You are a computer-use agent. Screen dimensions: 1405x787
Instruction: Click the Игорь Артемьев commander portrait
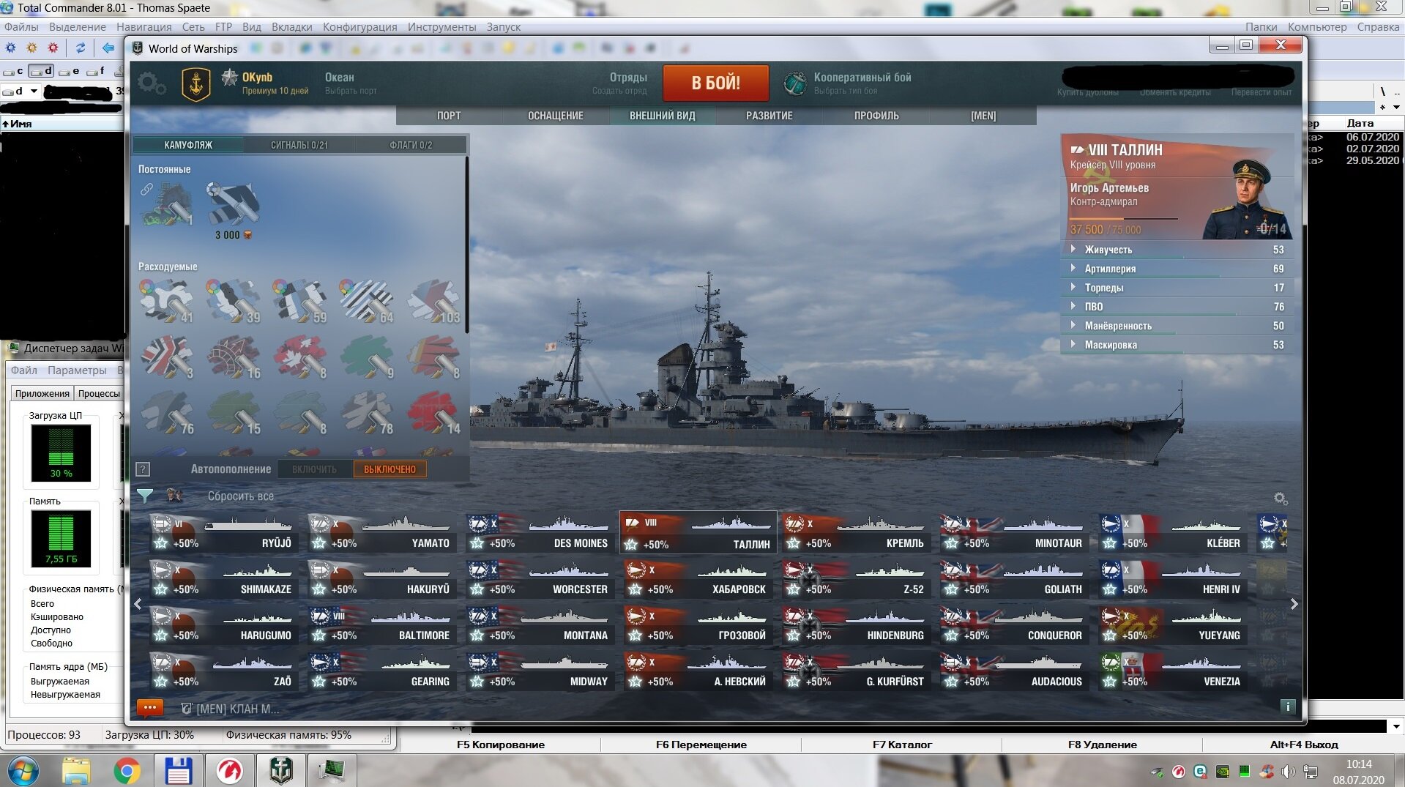[1247, 198]
